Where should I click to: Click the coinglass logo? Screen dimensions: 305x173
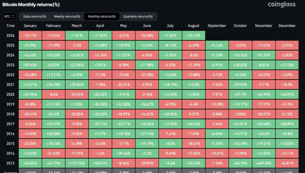282,4
